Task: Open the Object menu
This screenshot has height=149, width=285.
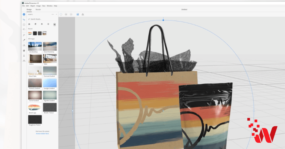Action: [32, 6]
